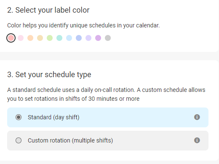Select the Standard (day shift) radio button
Image resolution: width=219 pixels, height=164 pixels.
pos(19,117)
